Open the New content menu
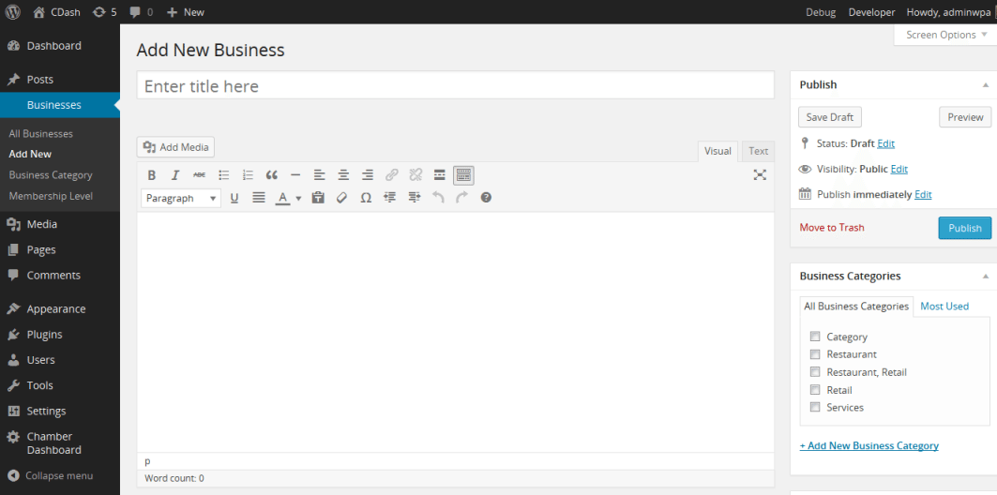The width and height of the screenshot is (997, 495). [186, 11]
